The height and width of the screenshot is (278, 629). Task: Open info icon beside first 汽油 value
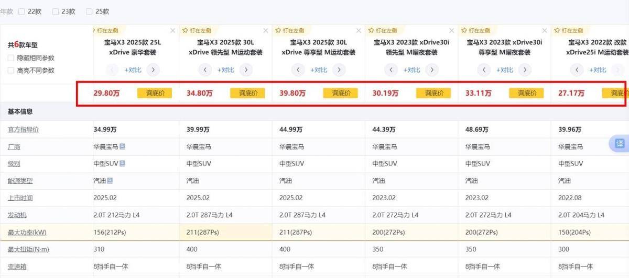111,181
